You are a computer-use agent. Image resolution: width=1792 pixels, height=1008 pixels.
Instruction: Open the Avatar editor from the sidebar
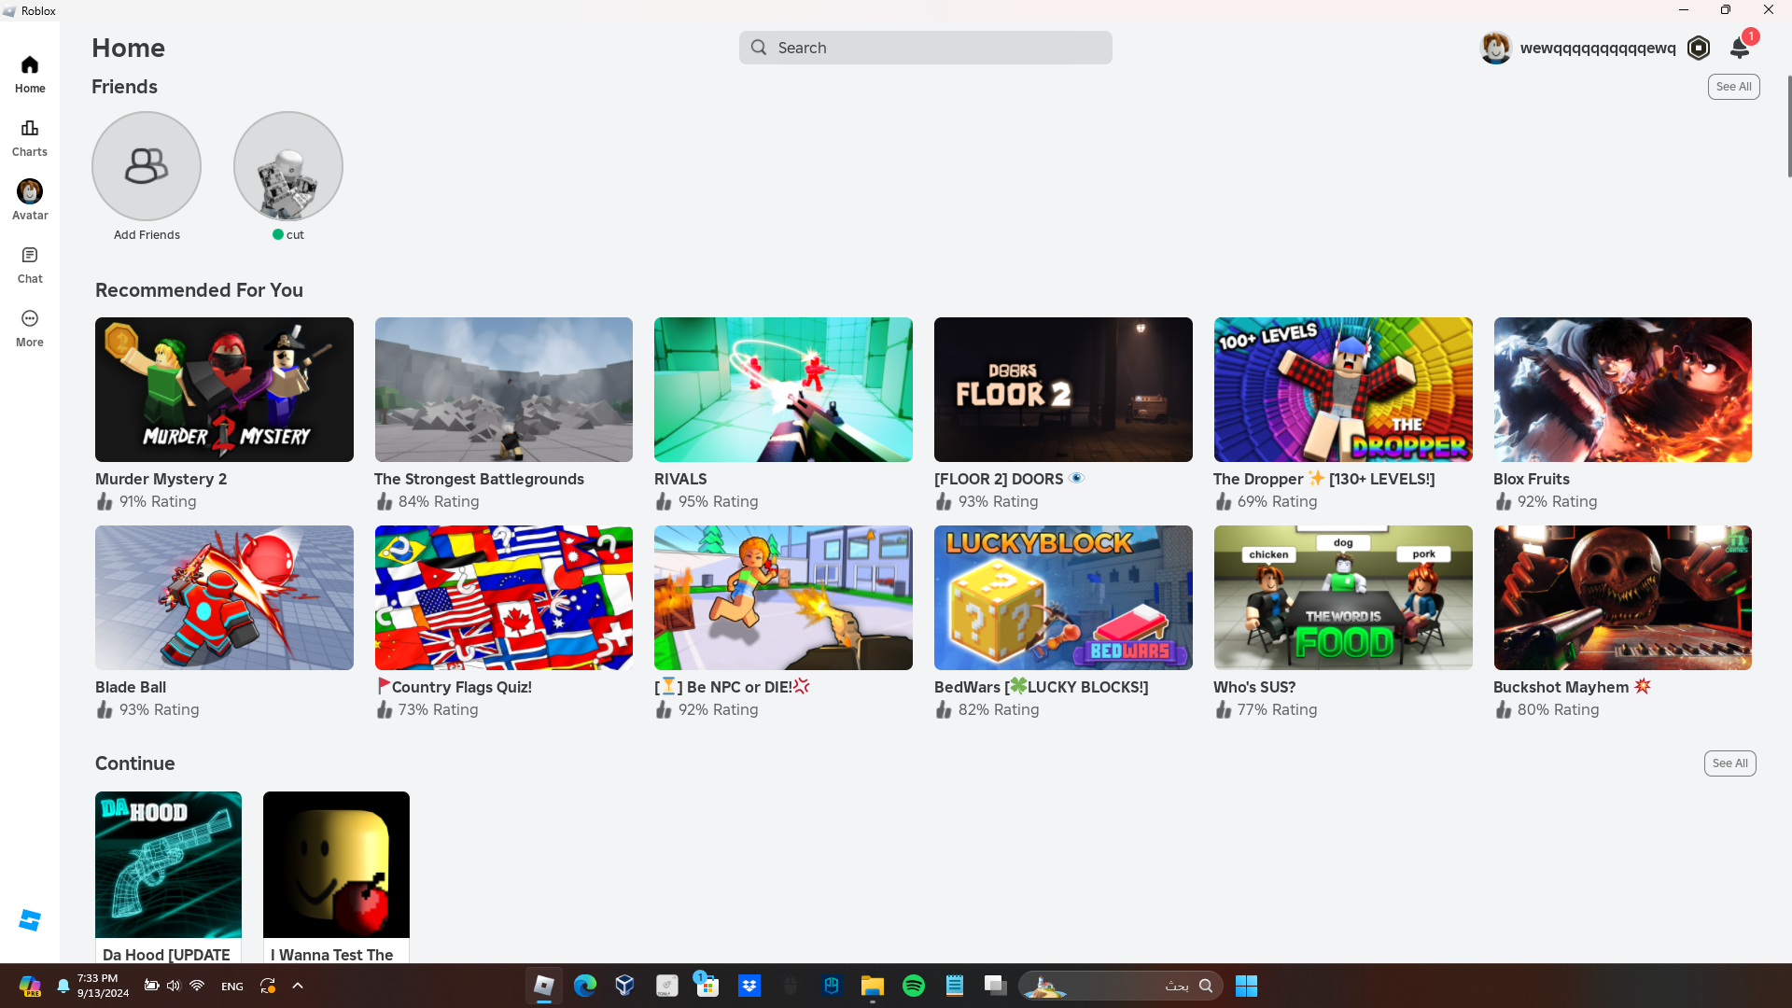click(30, 202)
